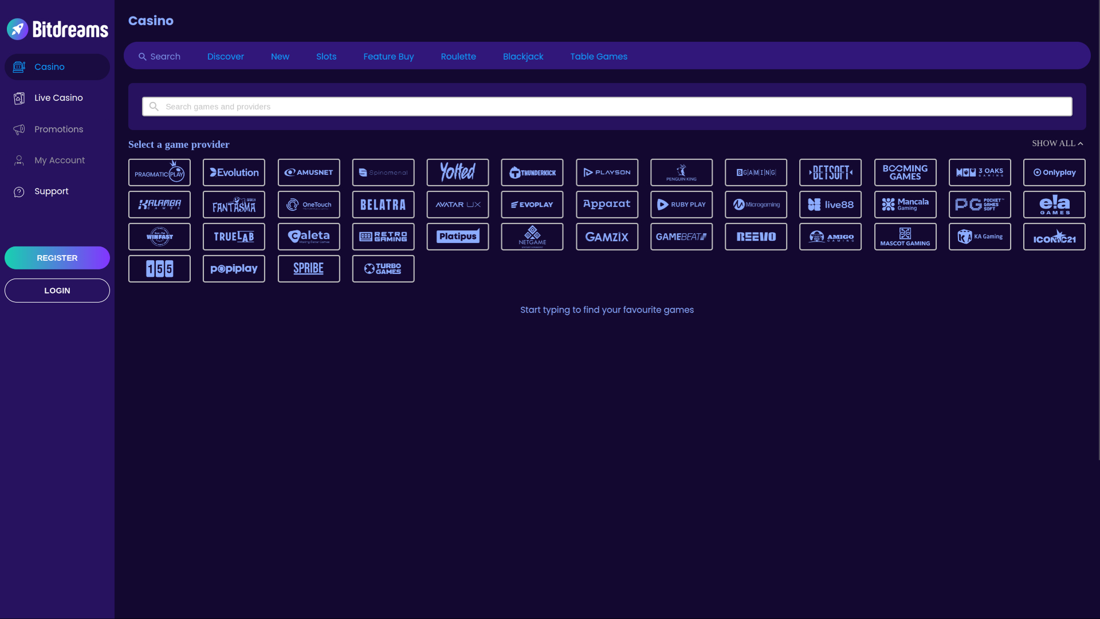Click the Bitdreams logo

coord(57,29)
